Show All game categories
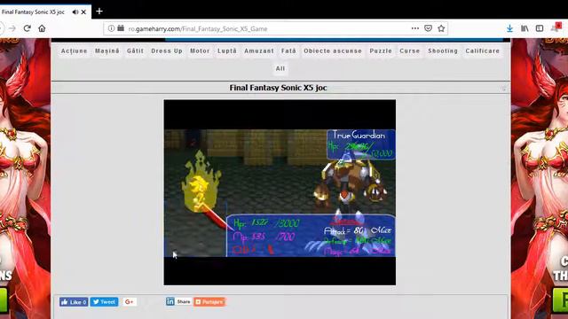This screenshot has height=319, width=568. (x=280, y=69)
